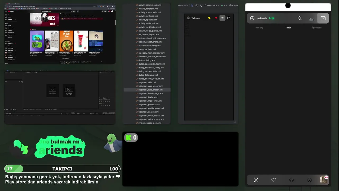Click the envelope icon in layout preview
Screen dimensions: 339x191
tap(229, 18)
